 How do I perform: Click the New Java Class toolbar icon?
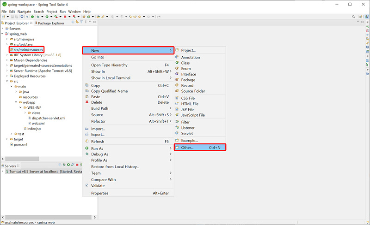pos(89,17)
